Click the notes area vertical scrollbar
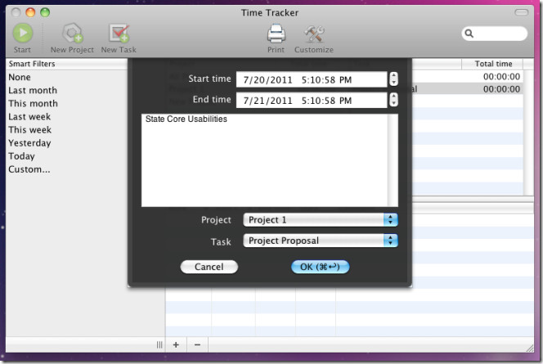Image resolution: width=543 pixels, height=364 pixels. click(x=393, y=160)
